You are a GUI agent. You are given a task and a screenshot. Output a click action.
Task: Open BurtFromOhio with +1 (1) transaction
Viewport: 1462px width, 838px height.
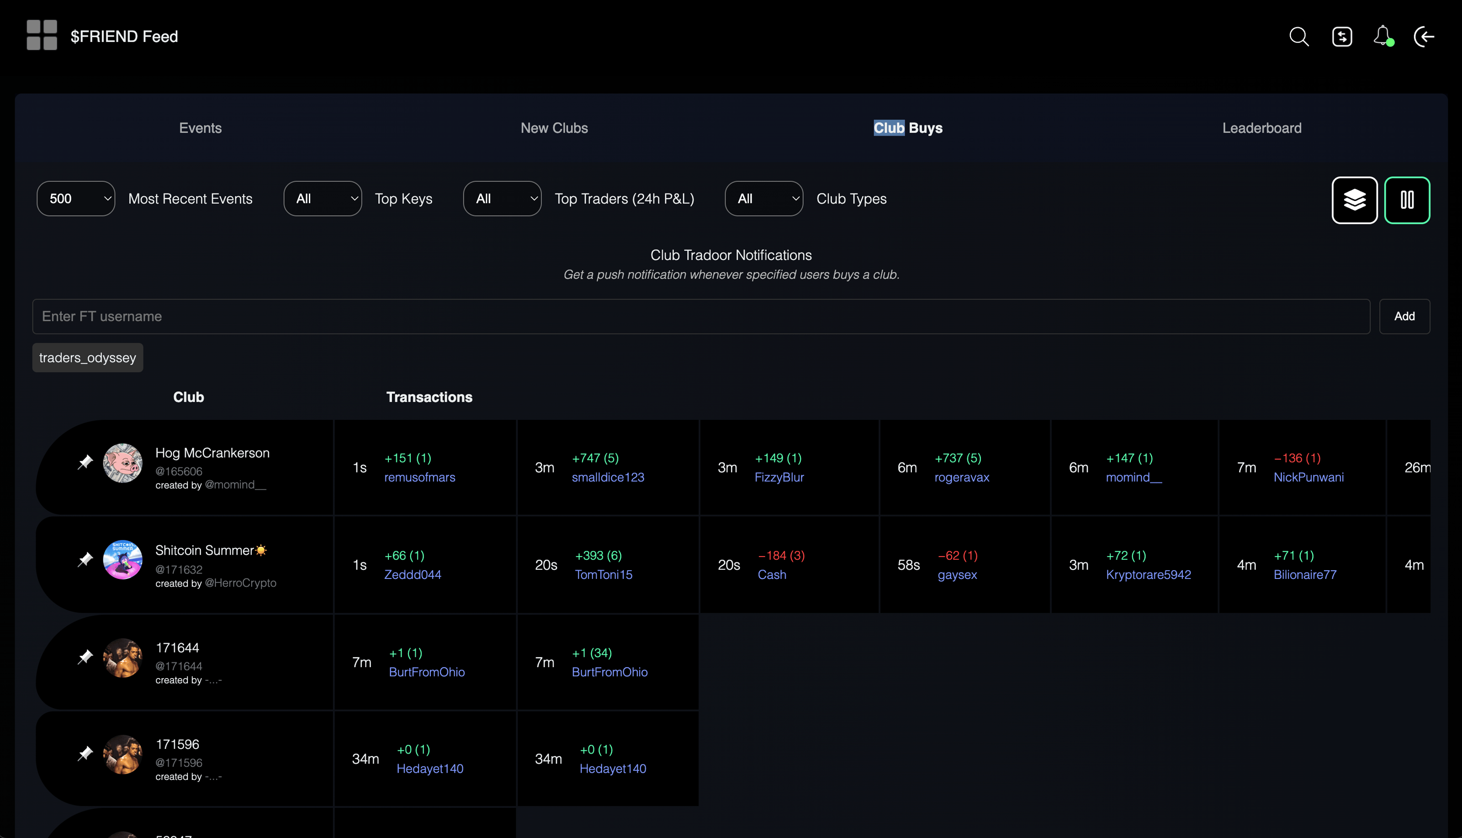pyautogui.click(x=426, y=672)
